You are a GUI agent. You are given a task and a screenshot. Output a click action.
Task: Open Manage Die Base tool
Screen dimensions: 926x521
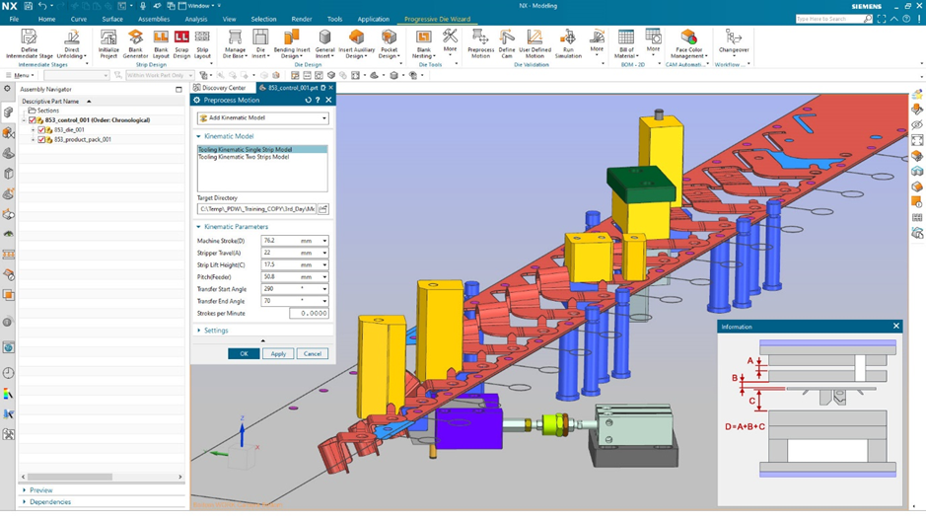(x=235, y=44)
